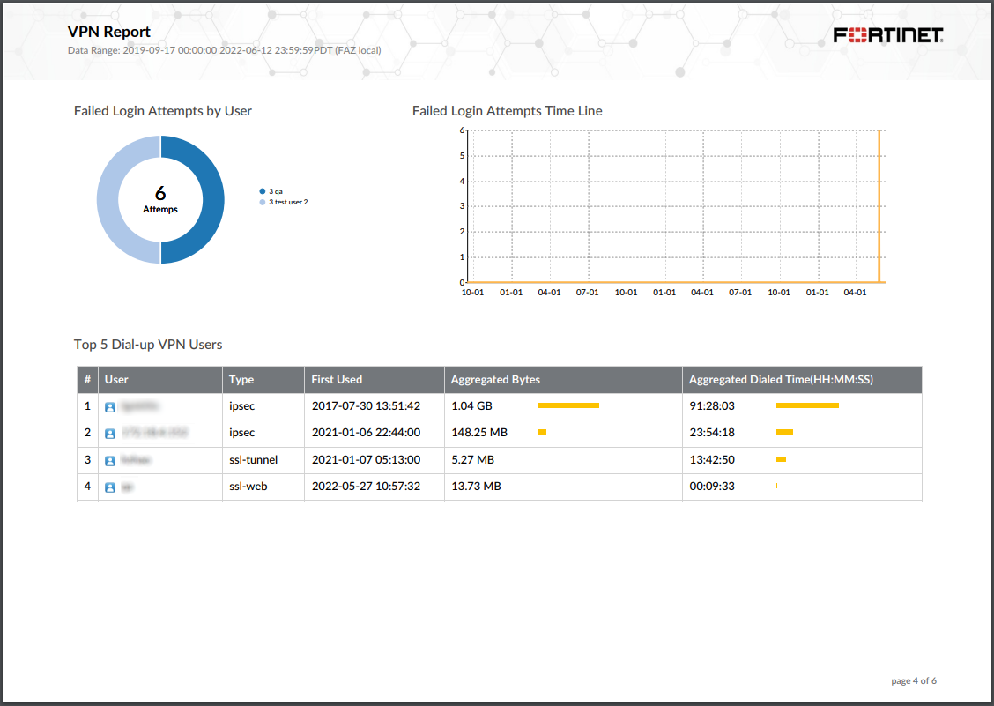Screen dimensions: 994x706
Task: Click the orange spike on the timeline chart
Action: coord(879,206)
